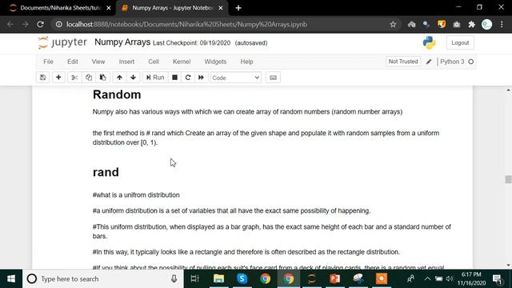Open the Edit menu
Viewport: 512px width, 288px height.
click(73, 62)
